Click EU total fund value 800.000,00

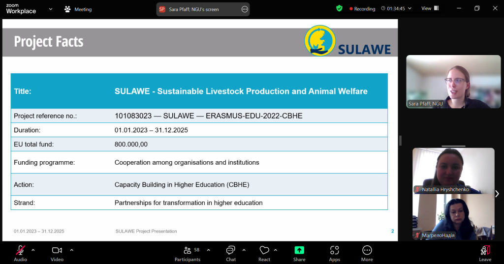click(131, 144)
